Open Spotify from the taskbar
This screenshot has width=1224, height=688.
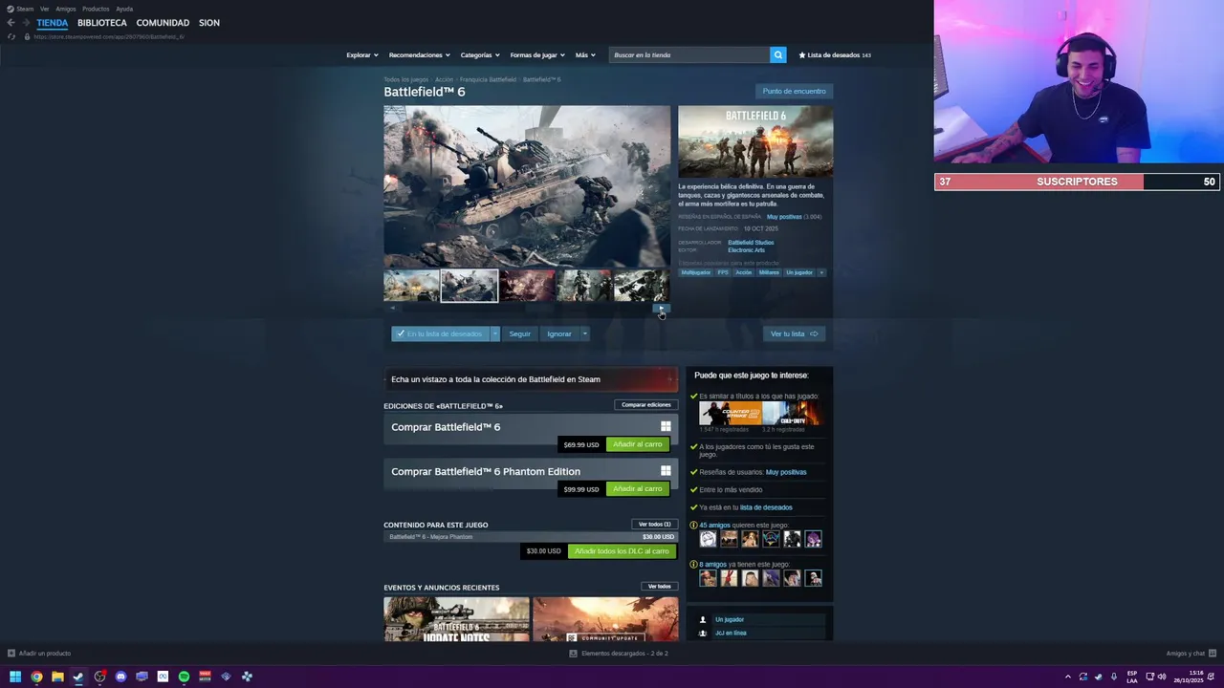point(184,677)
